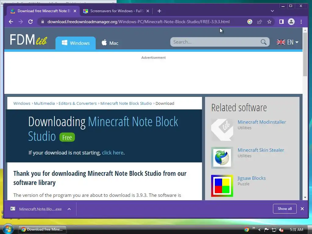
Task: Close the downloads bar
Action: (x=302, y=209)
